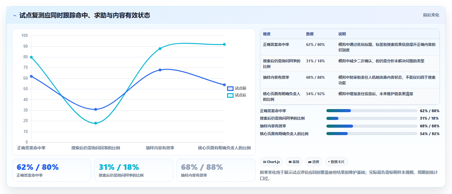Click the 维度 table column header

tap(267, 34)
